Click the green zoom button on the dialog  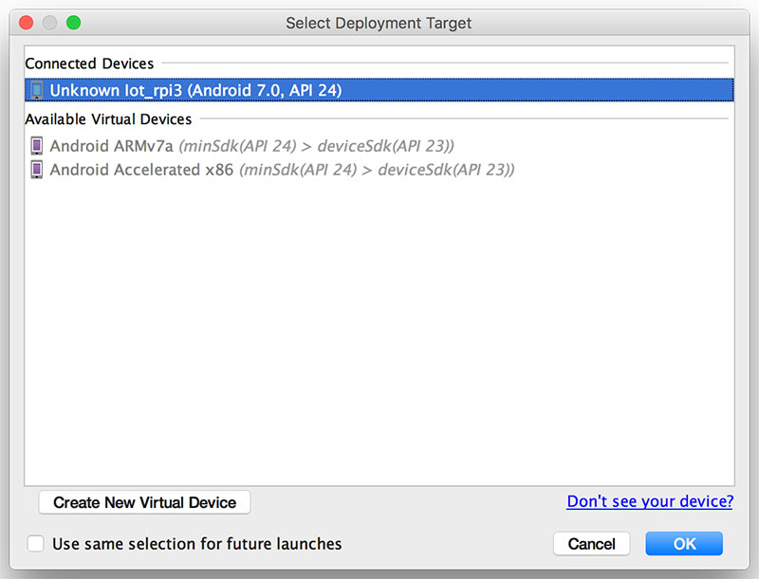[73, 22]
